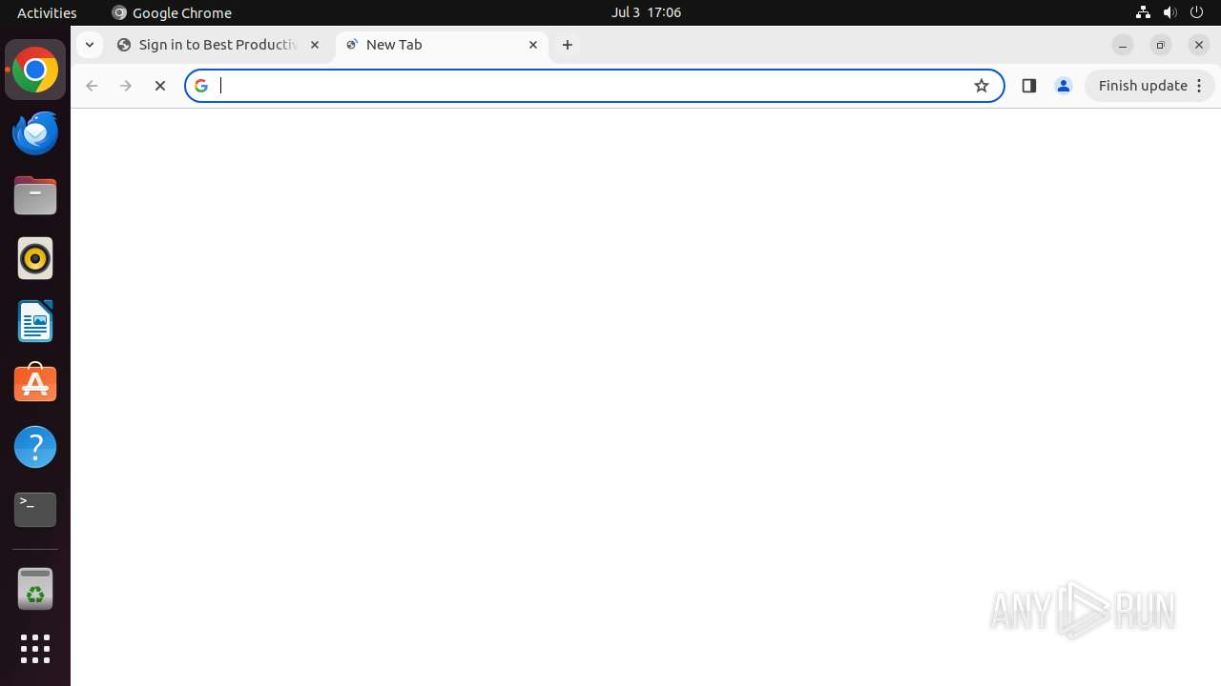This screenshot has width=1221, height=686.
Task: Select the New Tab tab
Action: (x=442, y=45)
